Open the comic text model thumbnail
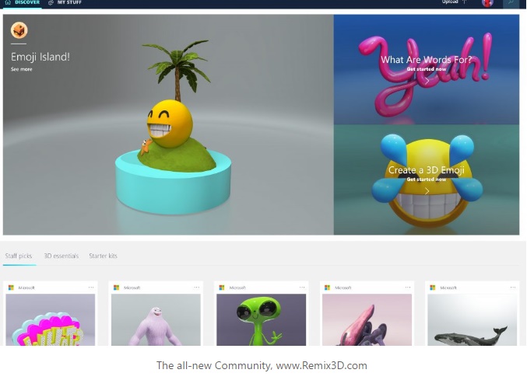 [x=51, y=319]
